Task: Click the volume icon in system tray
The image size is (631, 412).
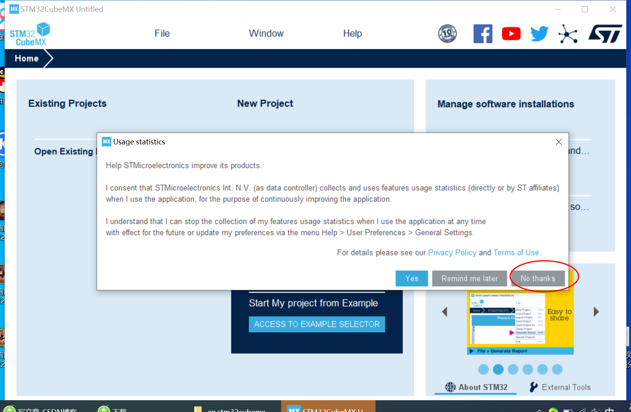Action: tap(595, 410)
